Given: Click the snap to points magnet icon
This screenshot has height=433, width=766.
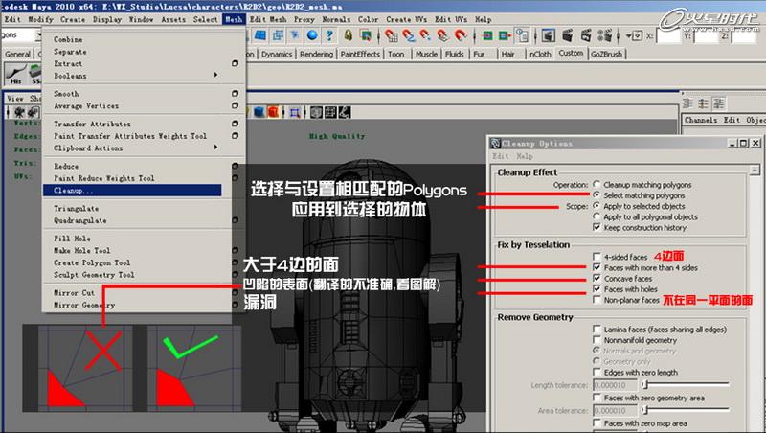Looking at the screenshot, I should [425, 35].
